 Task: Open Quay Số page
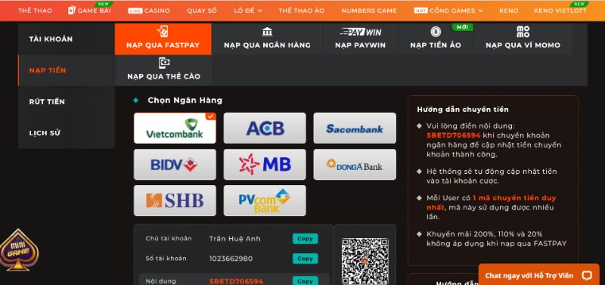202,11
